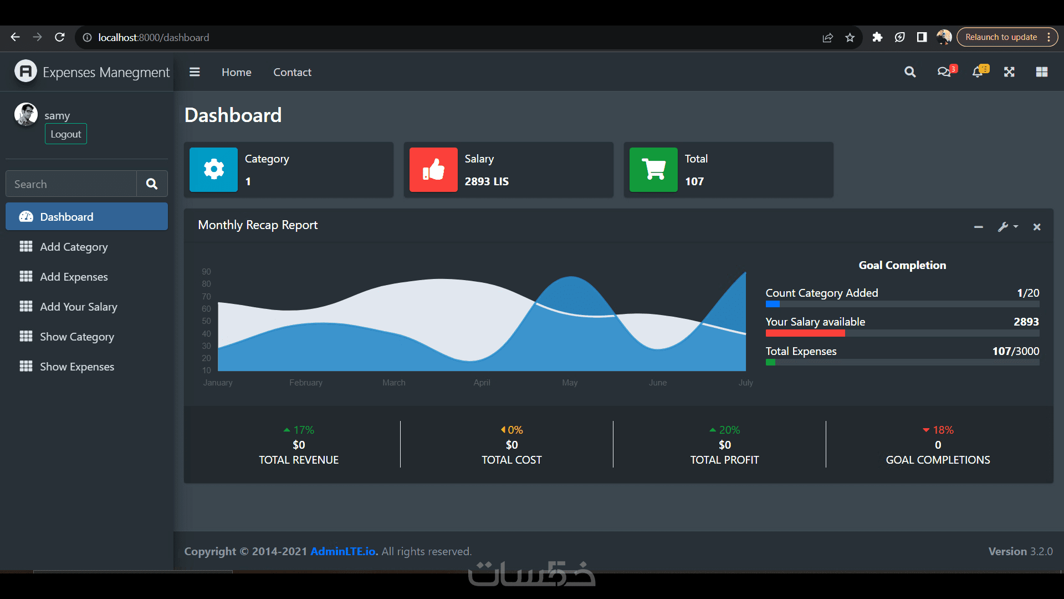Open notifications bell icon
Image resolution: width=1064 pixels, height=599 pixels.
[978, 72]
